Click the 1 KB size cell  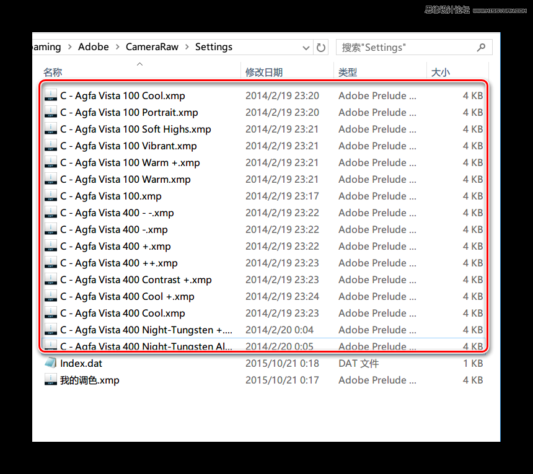tap(473, 363)
